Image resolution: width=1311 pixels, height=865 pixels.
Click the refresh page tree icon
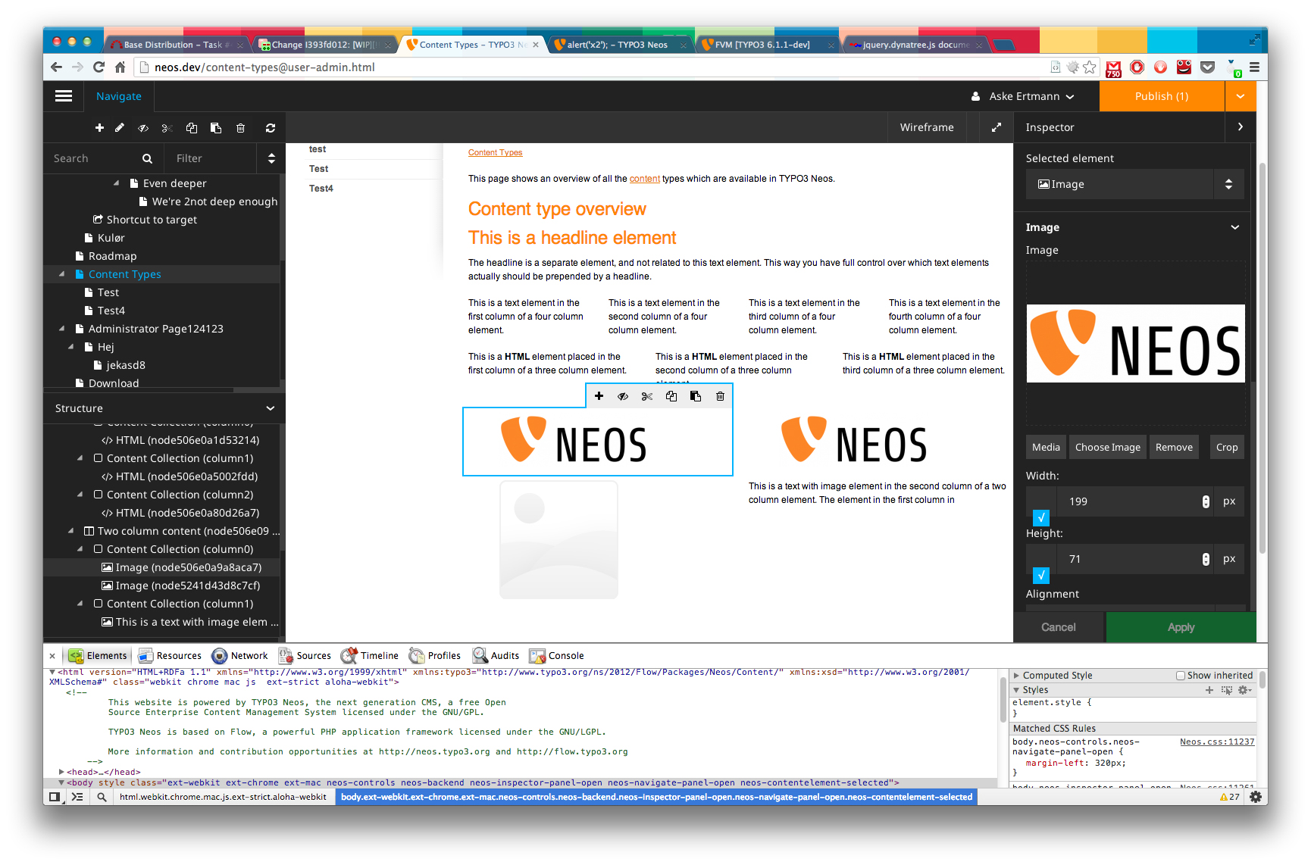click(x=271, y=128)
